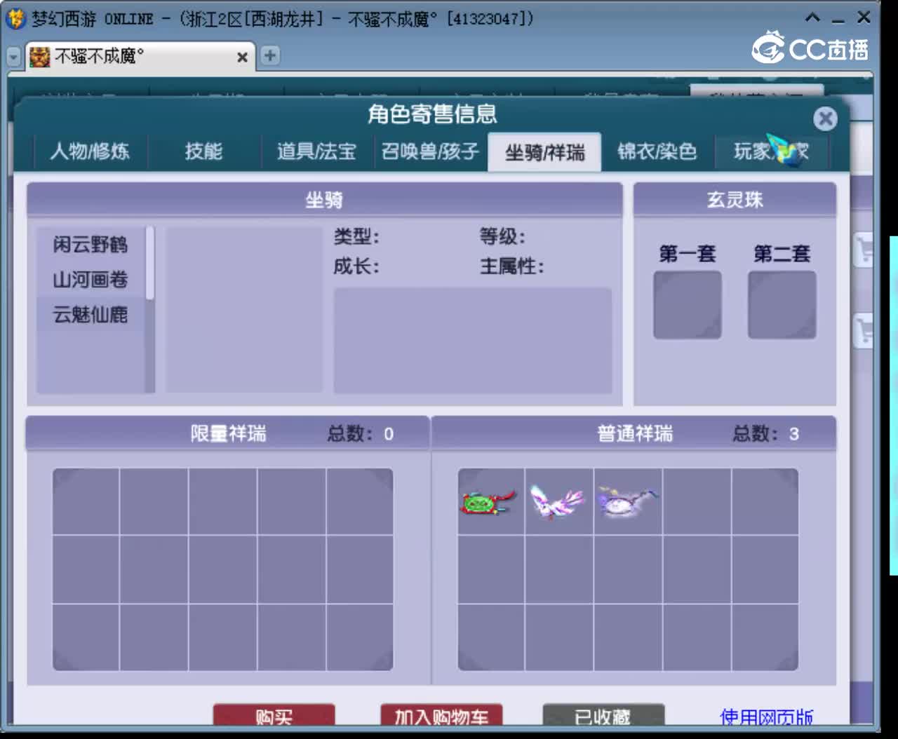
Task: Select the white winged bird 祥瑞 icon
Action: coord(557,502)
